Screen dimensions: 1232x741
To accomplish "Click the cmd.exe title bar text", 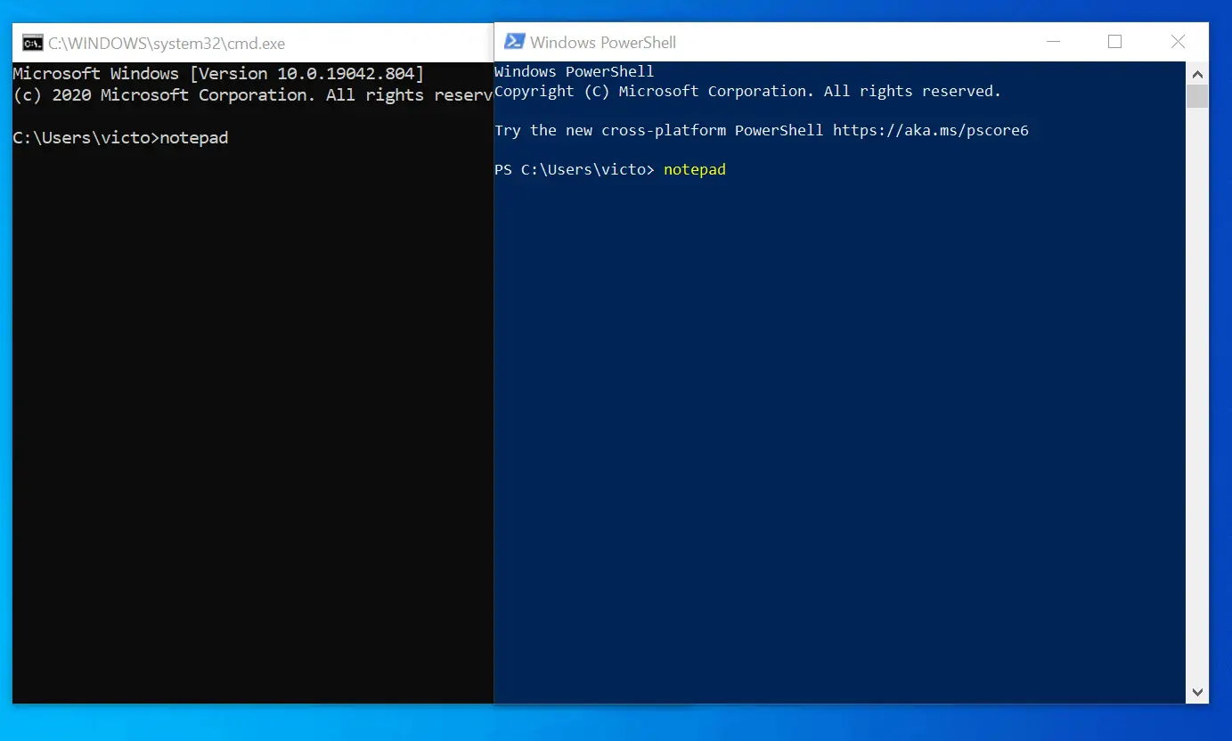I will pyautogui.click(x=167, y=43).
